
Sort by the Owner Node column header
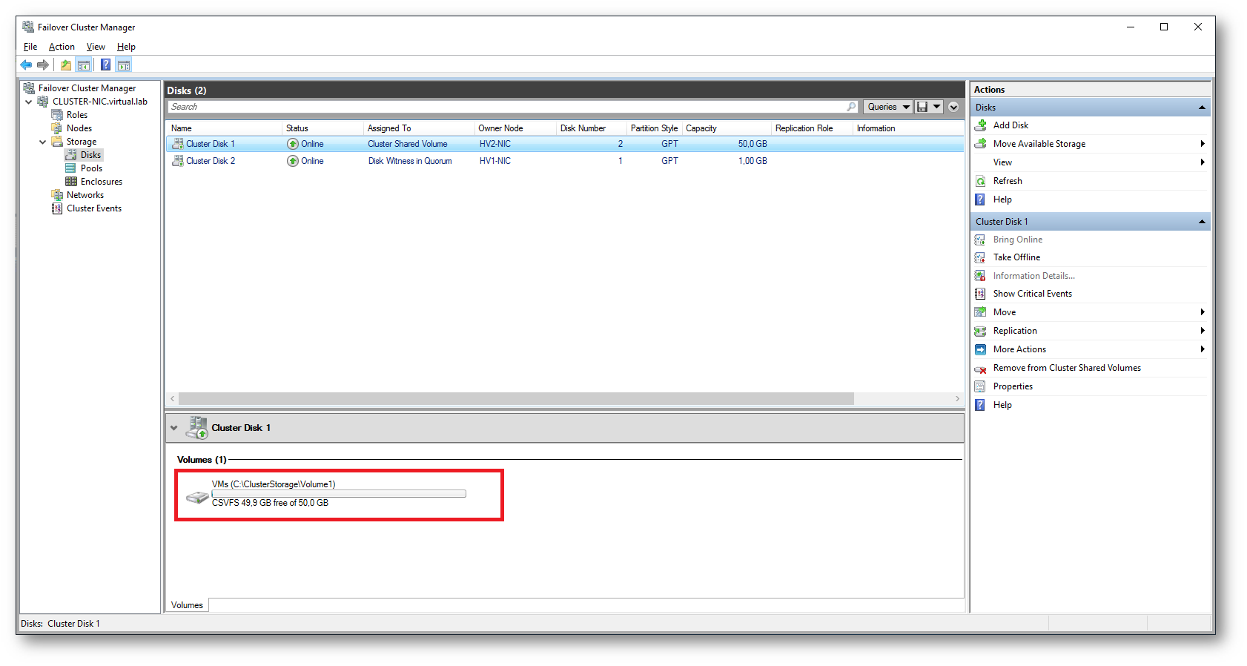click(515, 128)
